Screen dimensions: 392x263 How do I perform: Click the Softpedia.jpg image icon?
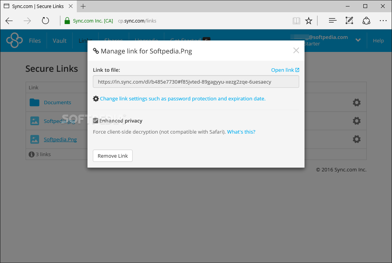(x=34, y=121)
